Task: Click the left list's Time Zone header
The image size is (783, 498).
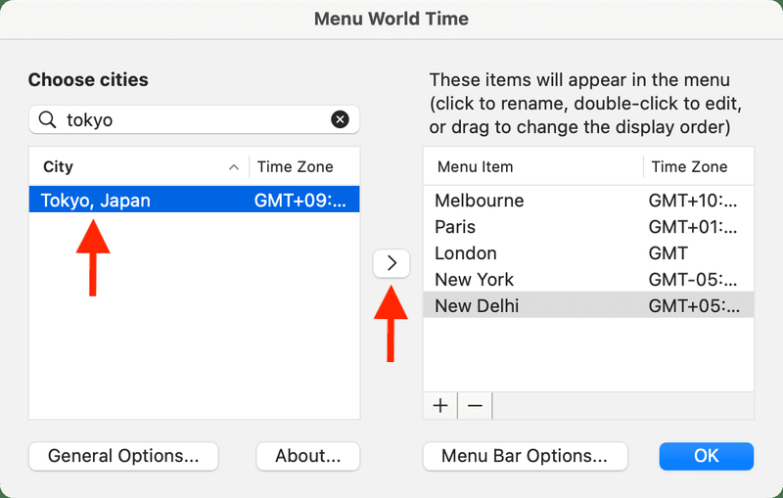Action: [304, 166]
